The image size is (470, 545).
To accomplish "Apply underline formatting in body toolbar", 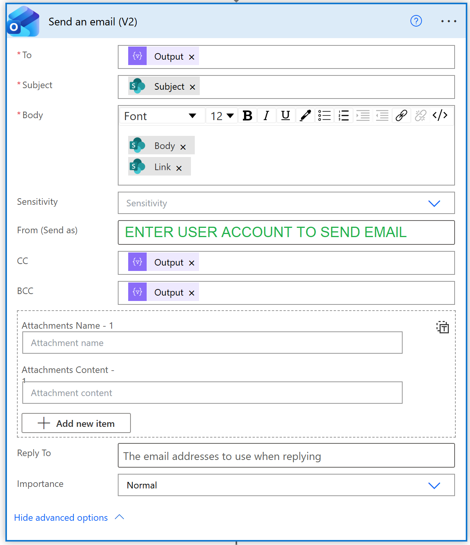I will click(286, 115).
